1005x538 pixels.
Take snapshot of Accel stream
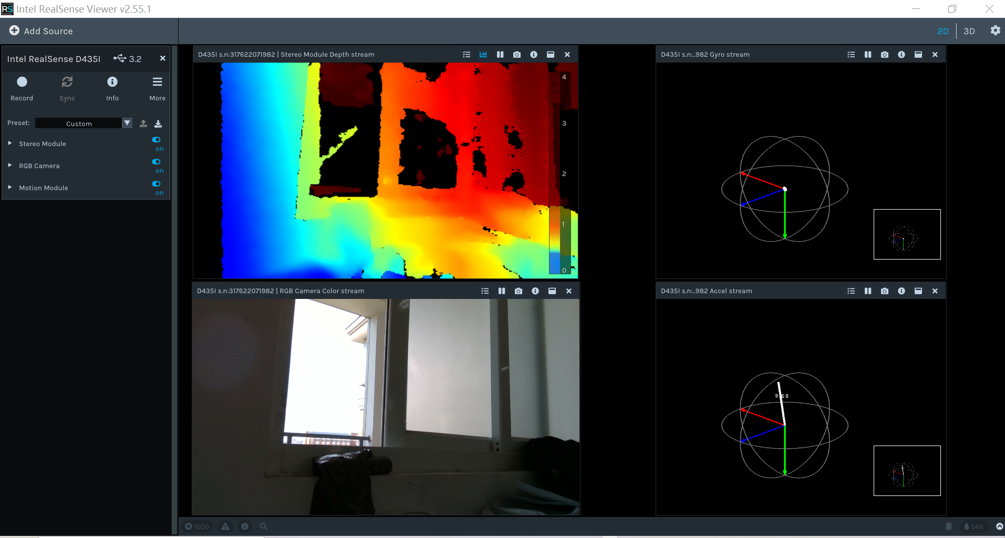[x=885, y=291]
